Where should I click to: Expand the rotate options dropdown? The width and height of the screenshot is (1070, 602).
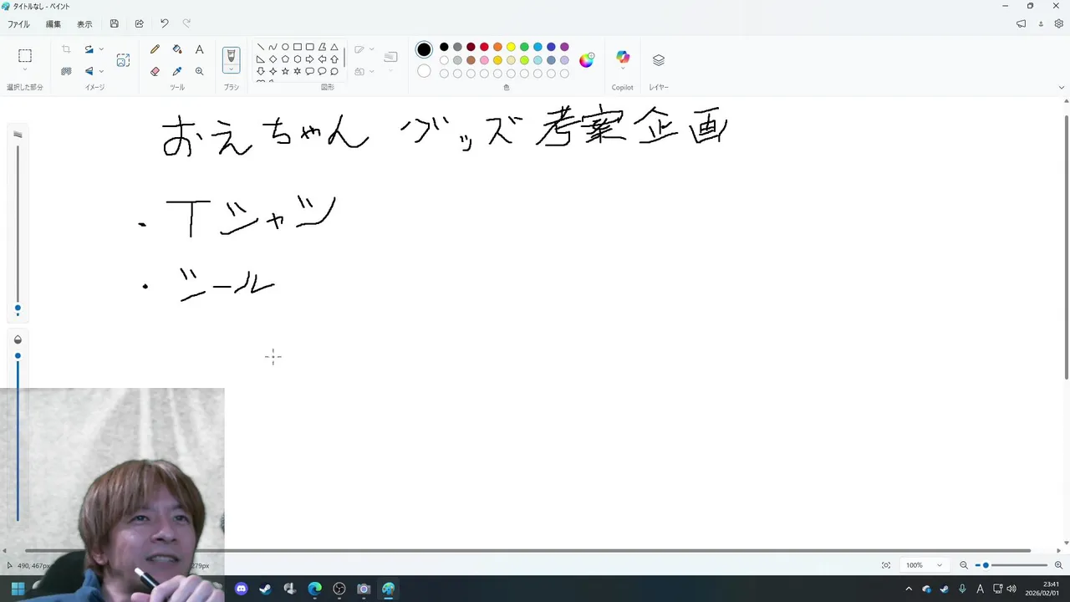click(101, 49)
